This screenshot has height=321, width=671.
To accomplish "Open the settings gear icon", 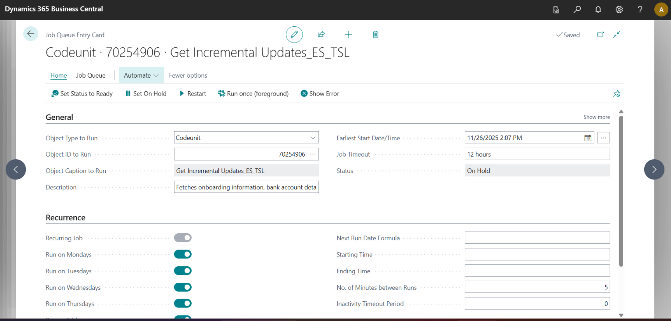I will point(619,10).
